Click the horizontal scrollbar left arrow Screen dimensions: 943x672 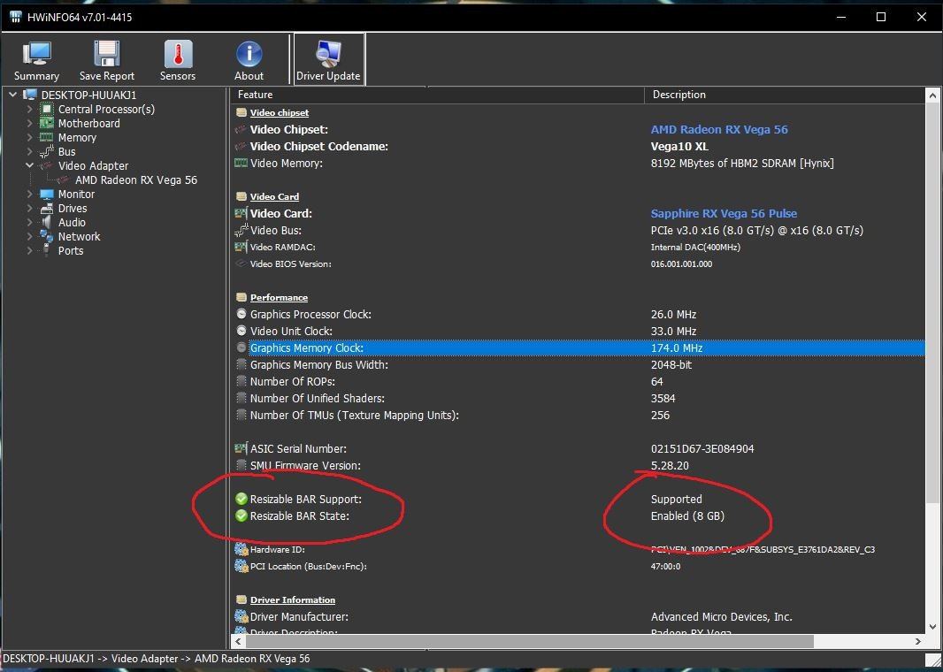point(238,641)
